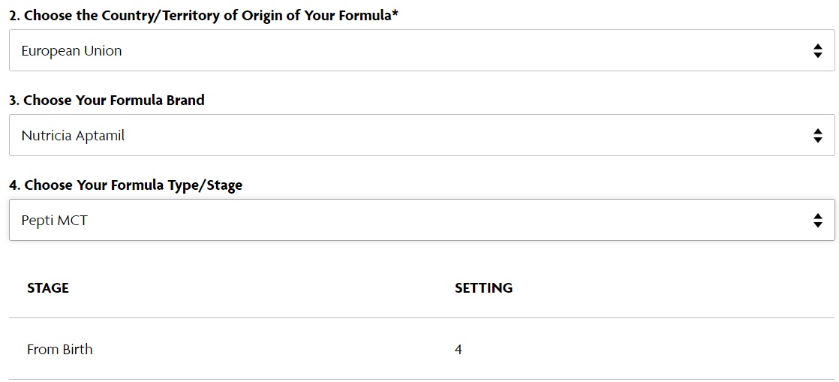Click the divider line beneath the STAGE header

[x=422, y=317]
